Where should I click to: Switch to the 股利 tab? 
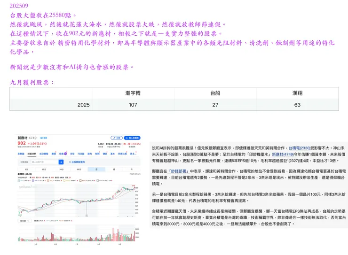tap(90, 154)
